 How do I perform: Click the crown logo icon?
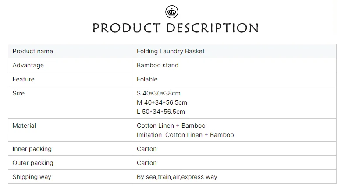point(172,11)
